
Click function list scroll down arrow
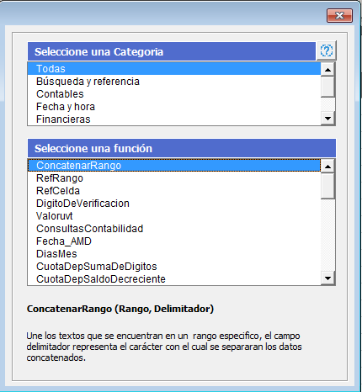click(x=327, y=278)
